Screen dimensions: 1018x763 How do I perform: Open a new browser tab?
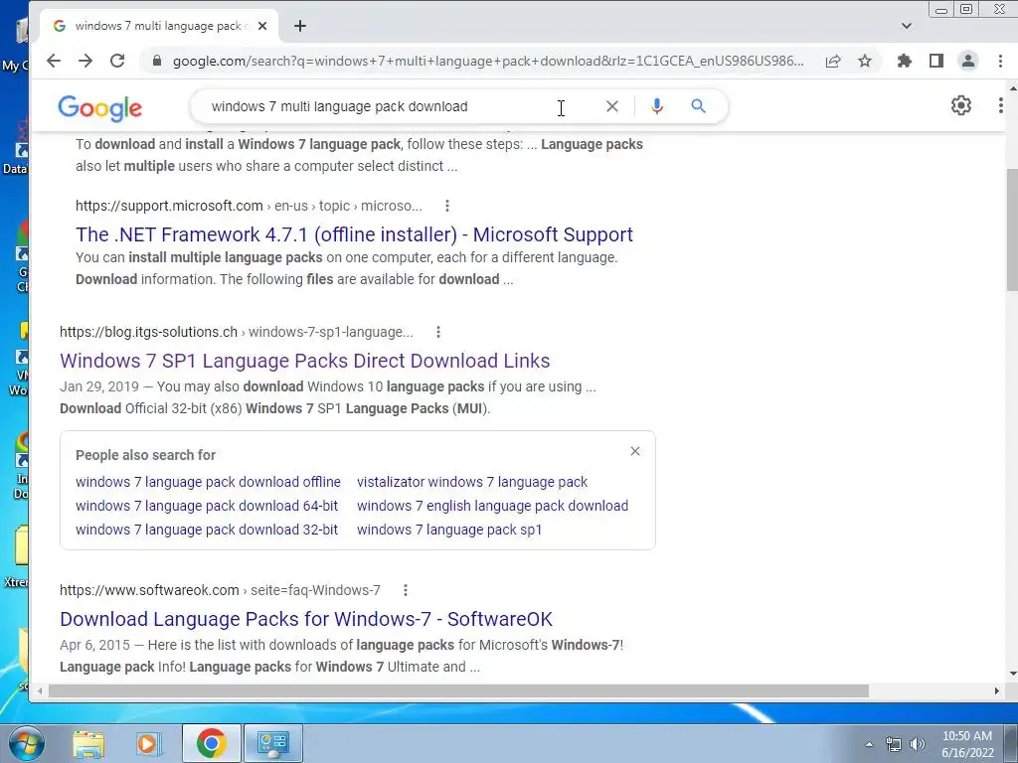(x=300, y=26)
